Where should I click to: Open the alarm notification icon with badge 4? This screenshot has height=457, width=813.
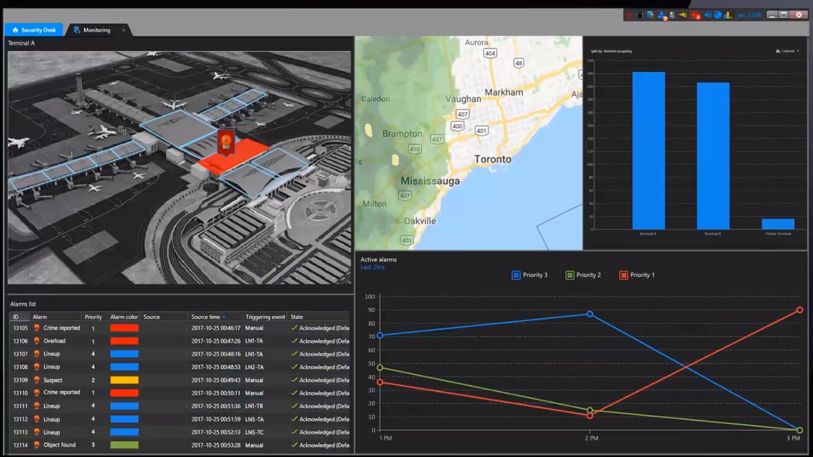pyautogui.click(x=695, y=15)
